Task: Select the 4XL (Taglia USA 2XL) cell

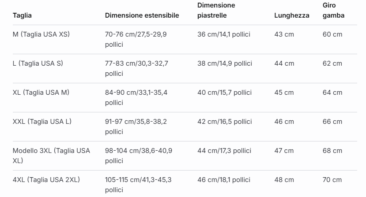Action: point(46,180)
